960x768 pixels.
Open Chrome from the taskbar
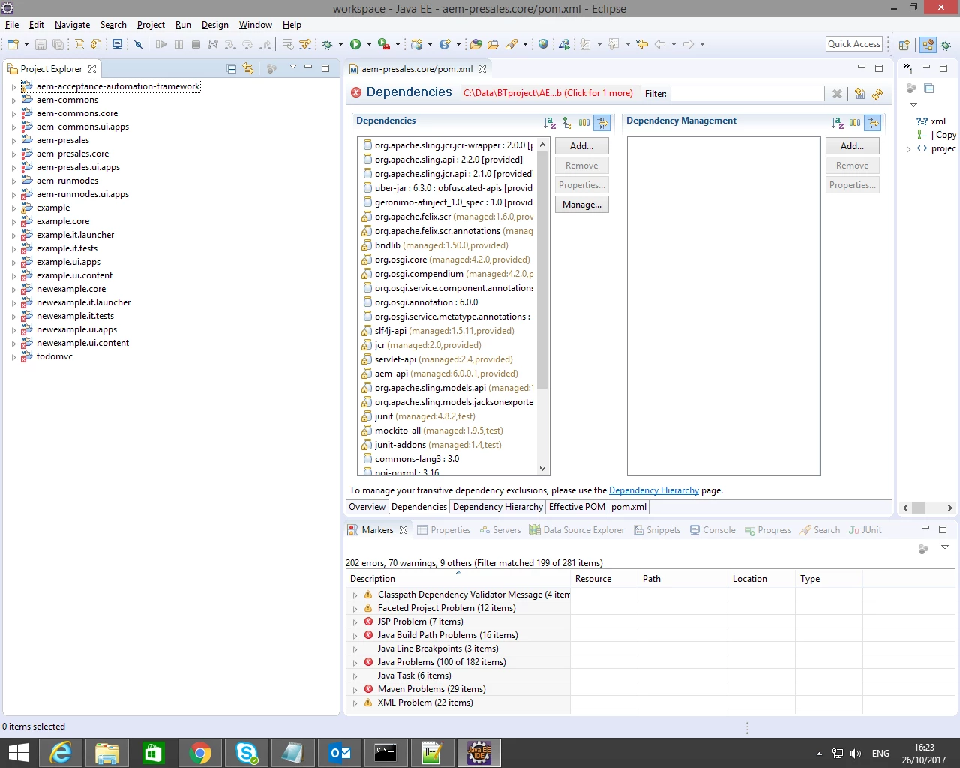(x=199, y=753)
